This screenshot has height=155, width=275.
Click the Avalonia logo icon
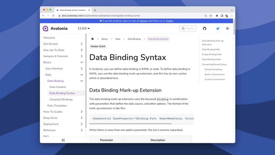click(x=45, y=29)
